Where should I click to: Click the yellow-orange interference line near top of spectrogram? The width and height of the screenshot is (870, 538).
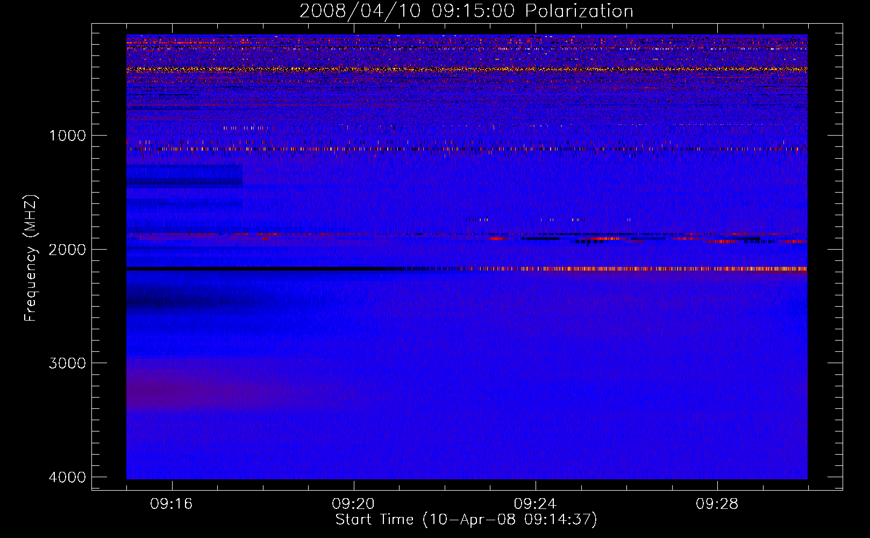click(467, 69)
